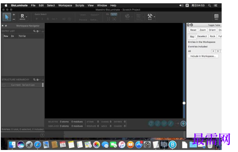Open the Help menu

click(x=113, y=5)
